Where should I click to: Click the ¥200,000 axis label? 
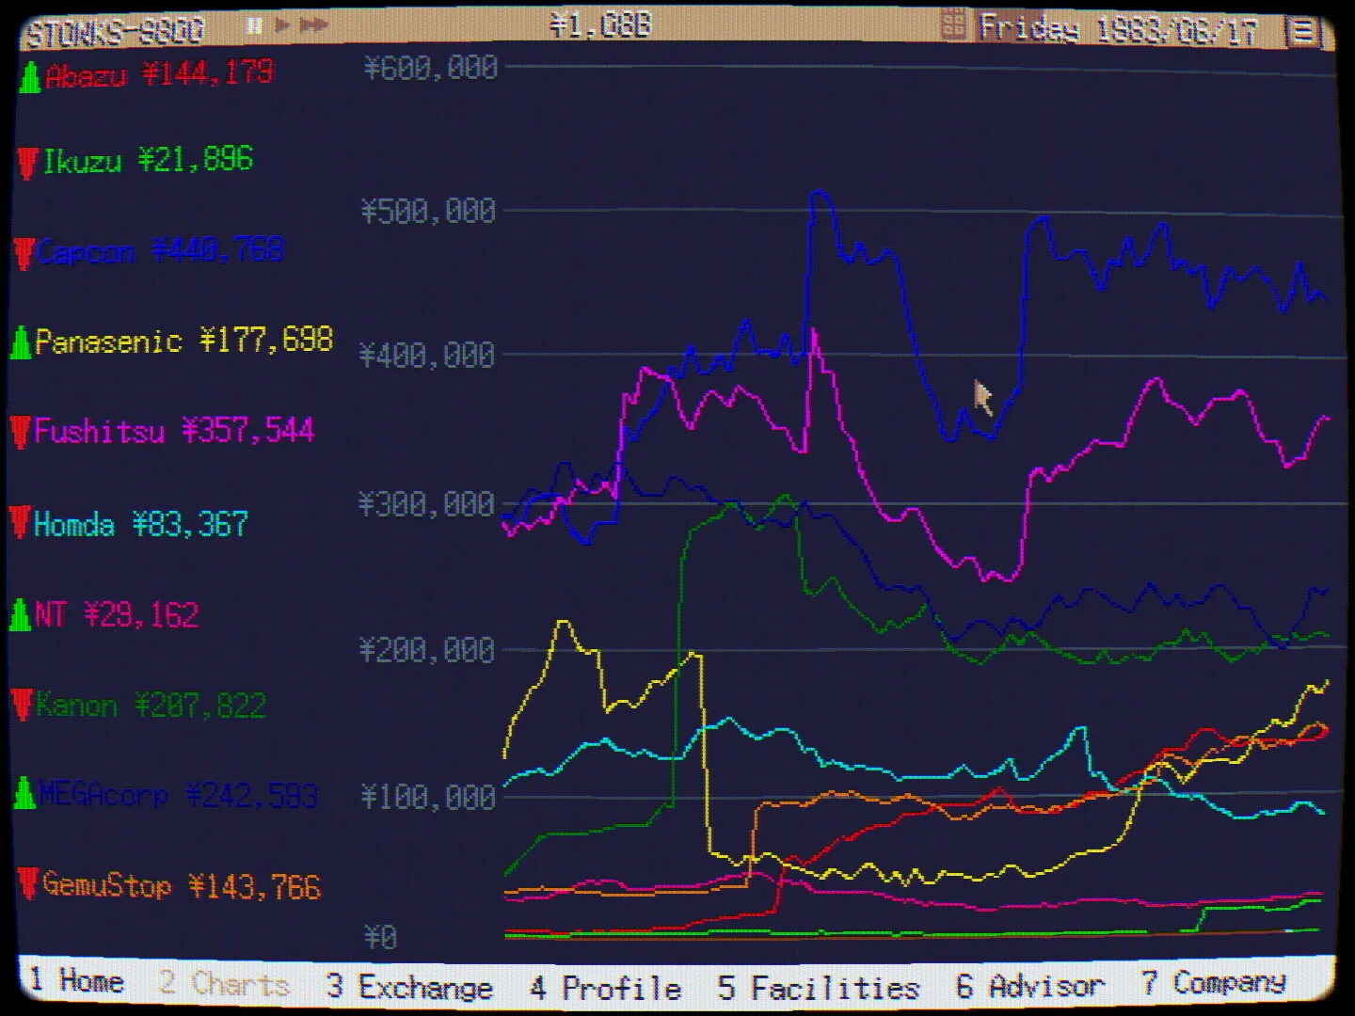(426, 650)
